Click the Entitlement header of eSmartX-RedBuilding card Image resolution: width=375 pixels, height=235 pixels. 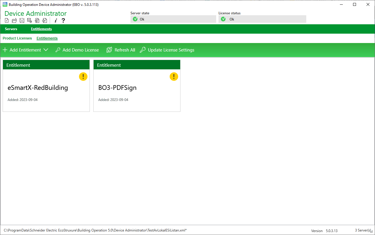46,65
